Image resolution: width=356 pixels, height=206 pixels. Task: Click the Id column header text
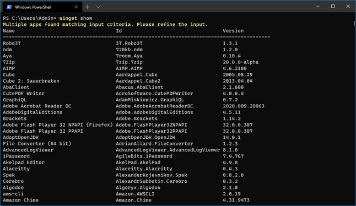(118, 31)
